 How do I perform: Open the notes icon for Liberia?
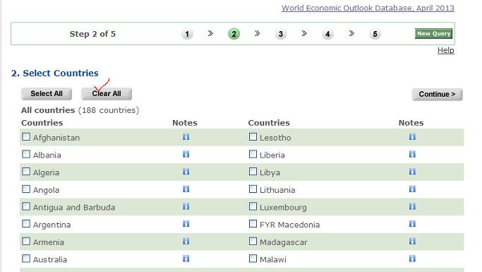[x=412, y=154]
